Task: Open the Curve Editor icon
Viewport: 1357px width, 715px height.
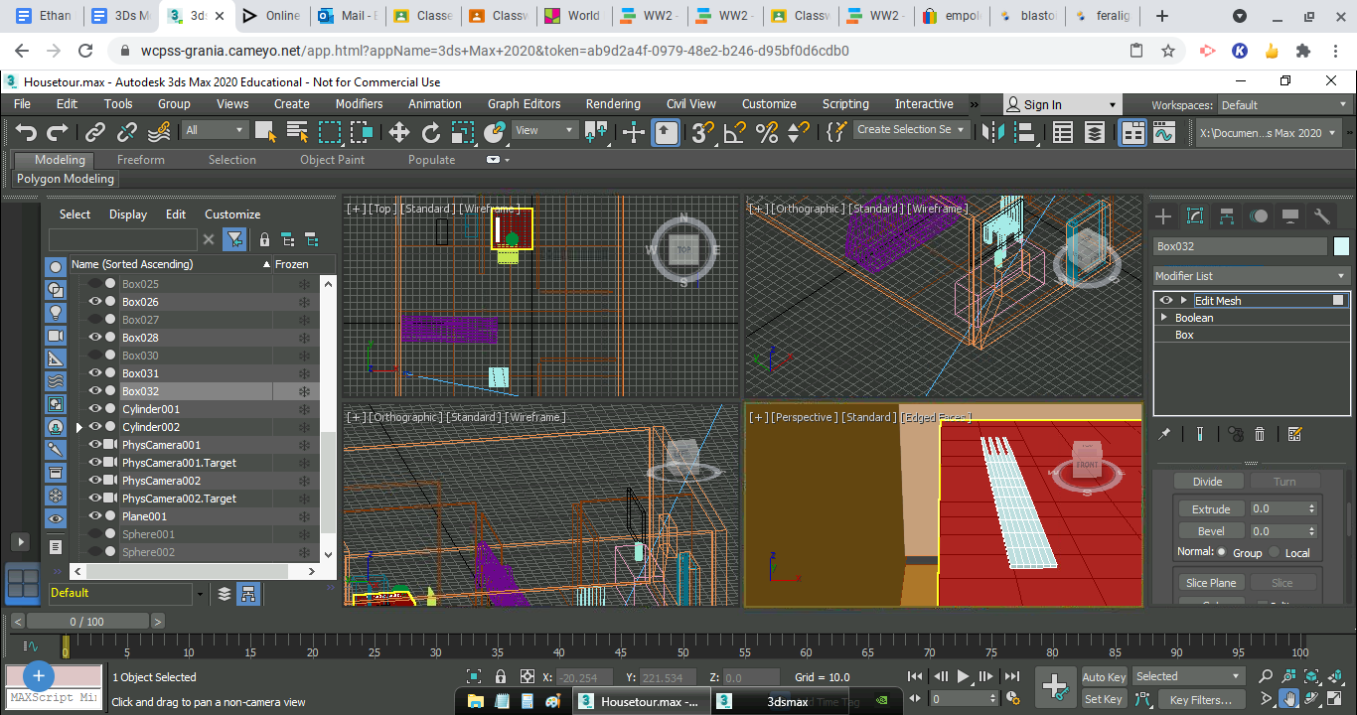Action: [x=1163, y=132]
